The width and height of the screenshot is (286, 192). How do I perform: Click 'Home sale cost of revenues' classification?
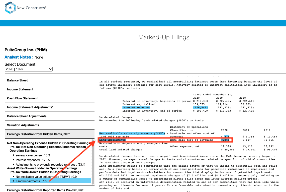191,140
